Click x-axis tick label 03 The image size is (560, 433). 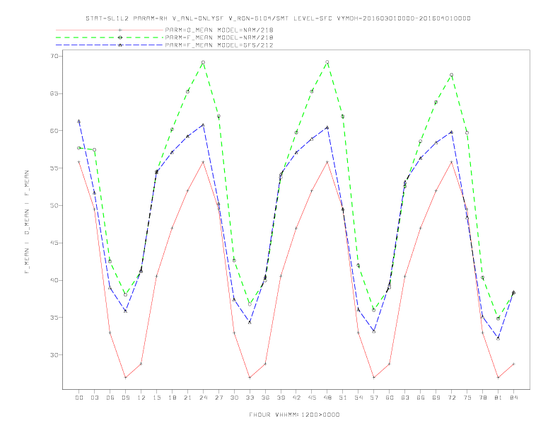click(x=94, y=398)
